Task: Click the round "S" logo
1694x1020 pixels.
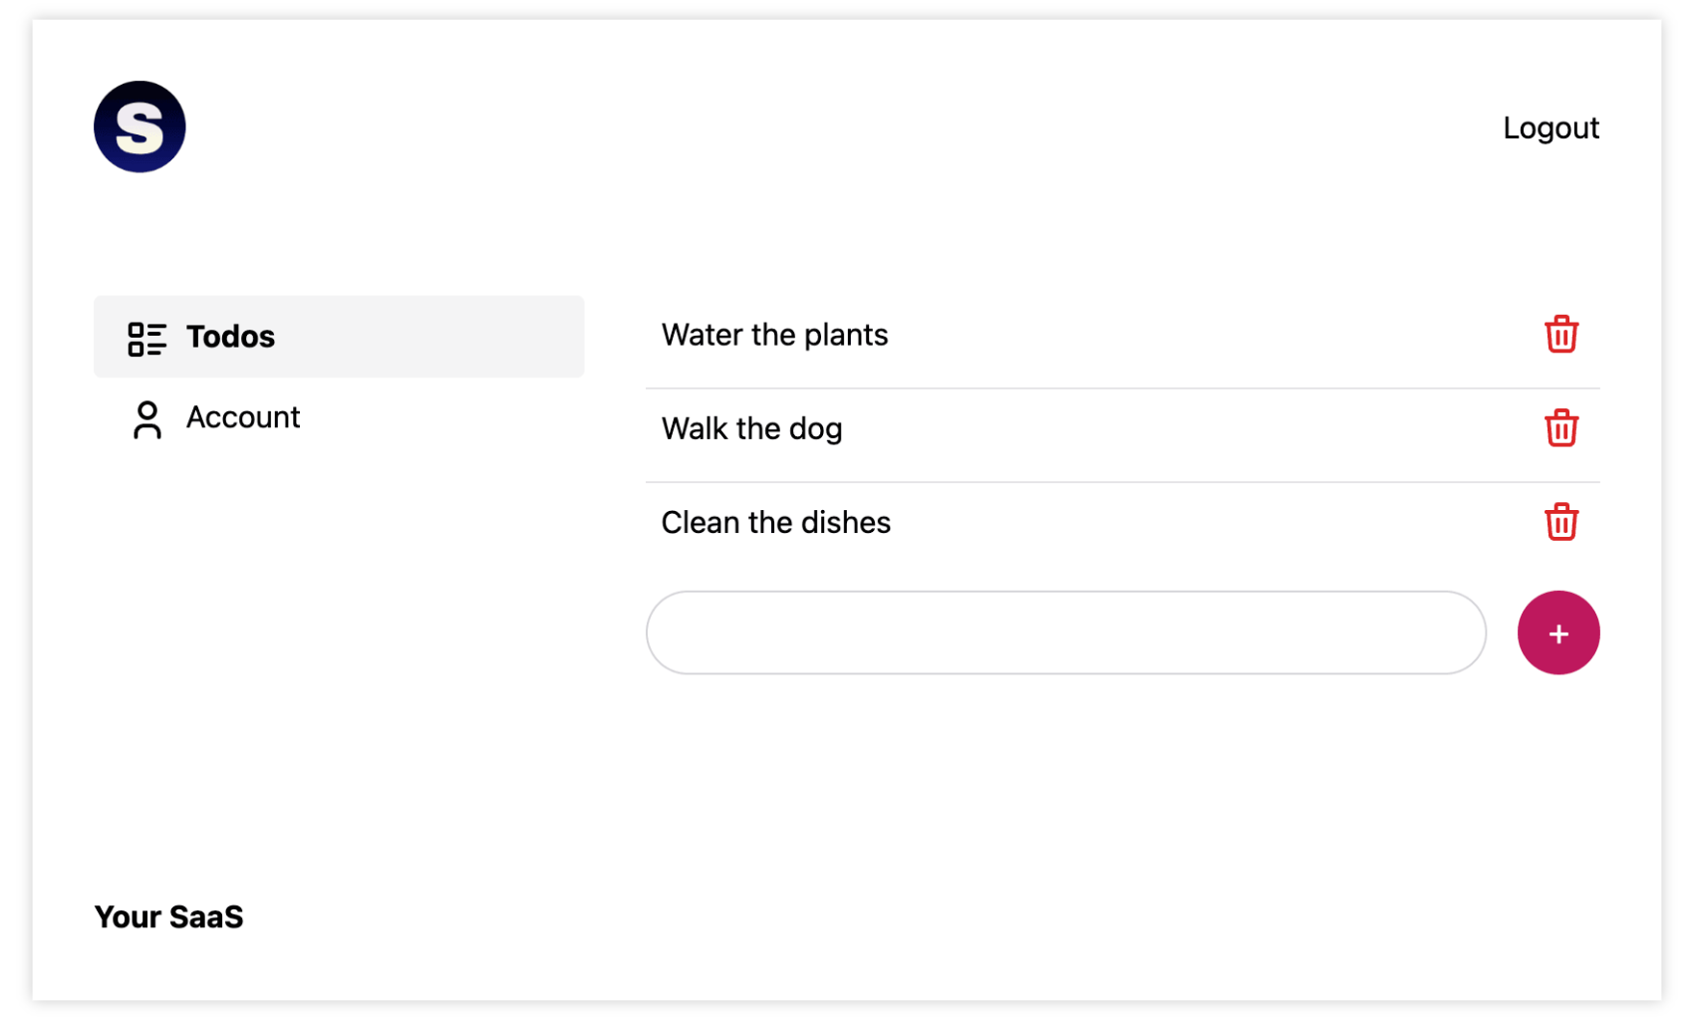Action: pyautogui.click(x=140, y=127)
